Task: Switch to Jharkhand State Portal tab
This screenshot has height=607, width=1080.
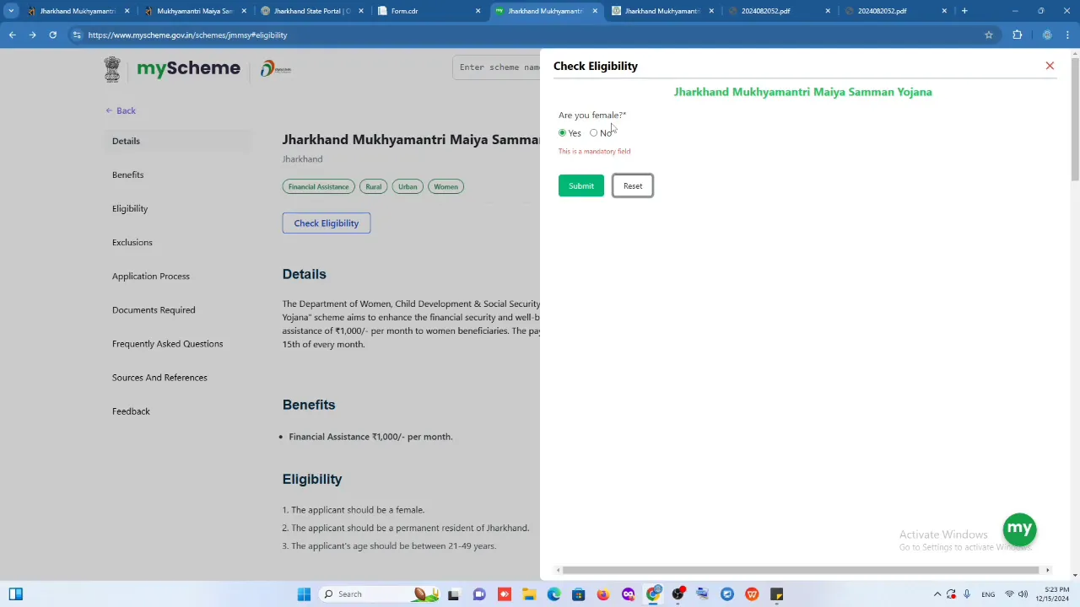Action: click(x=311, y=11)
